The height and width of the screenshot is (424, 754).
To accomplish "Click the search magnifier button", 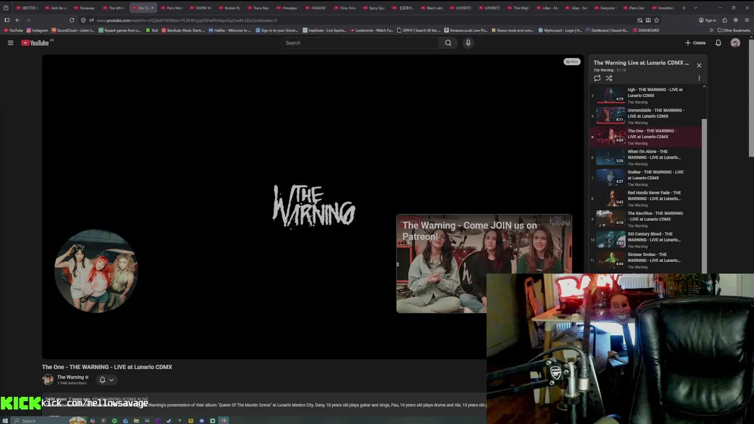I will pyautogui.click(x=448, y=42).
